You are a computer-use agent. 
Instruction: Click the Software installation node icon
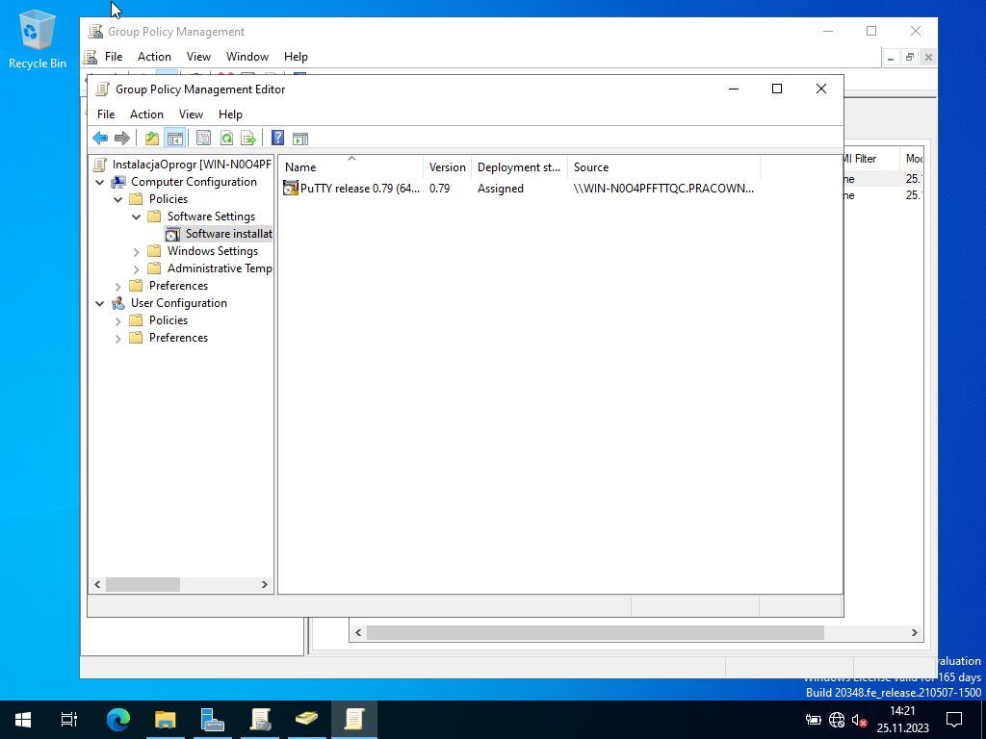172,235
